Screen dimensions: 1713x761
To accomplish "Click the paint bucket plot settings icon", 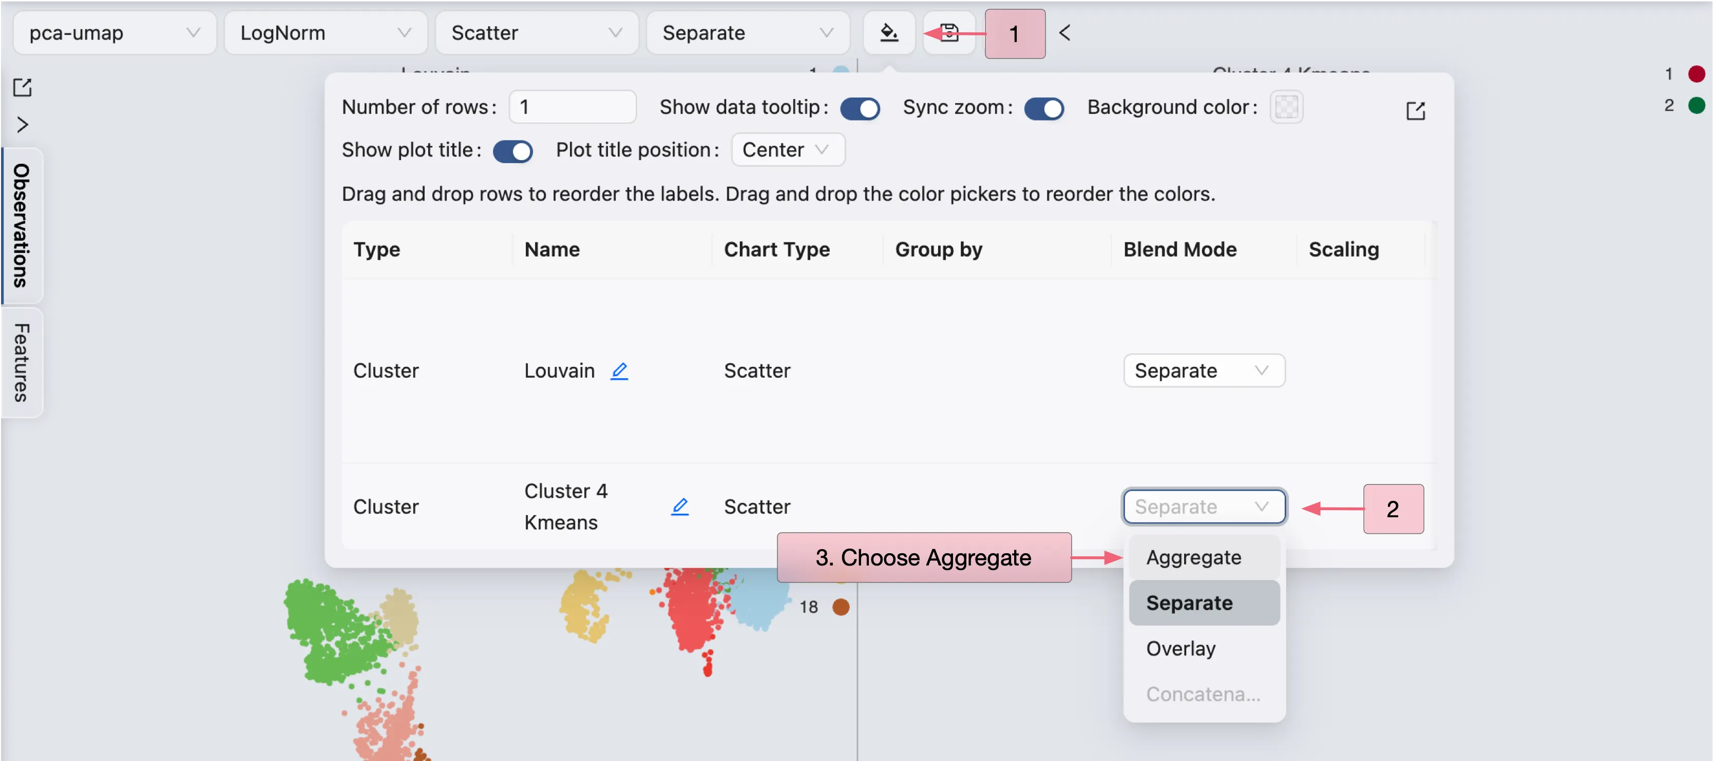I will (x=888, y=32).
